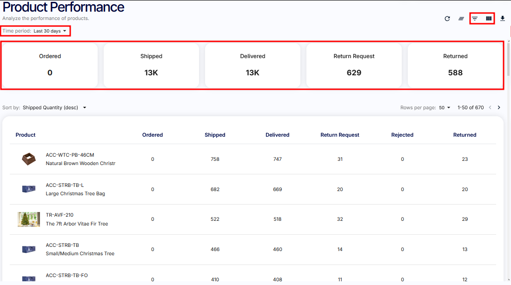Open the filter list icon
This screenshot has width=511, height=285.
point(475,19)
